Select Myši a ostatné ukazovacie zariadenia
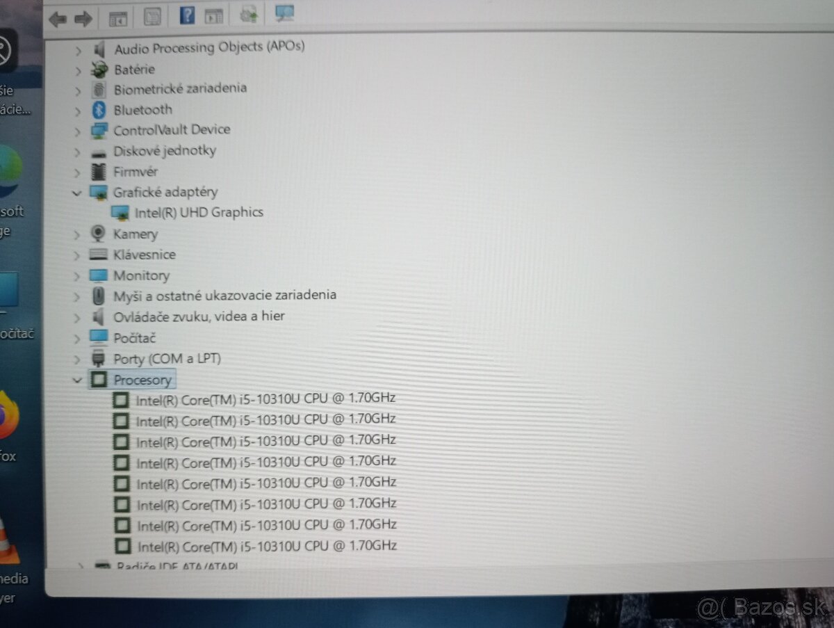The width and height of the screenshot is (834, 628). click(x=225, y=296)
